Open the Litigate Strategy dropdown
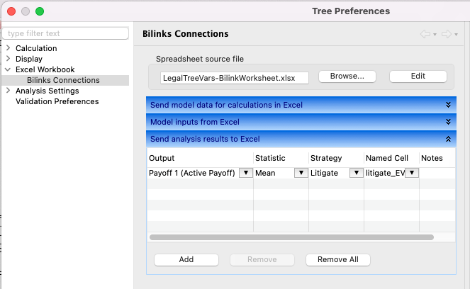This screenshot has width=470, height=289. [356, 173]
